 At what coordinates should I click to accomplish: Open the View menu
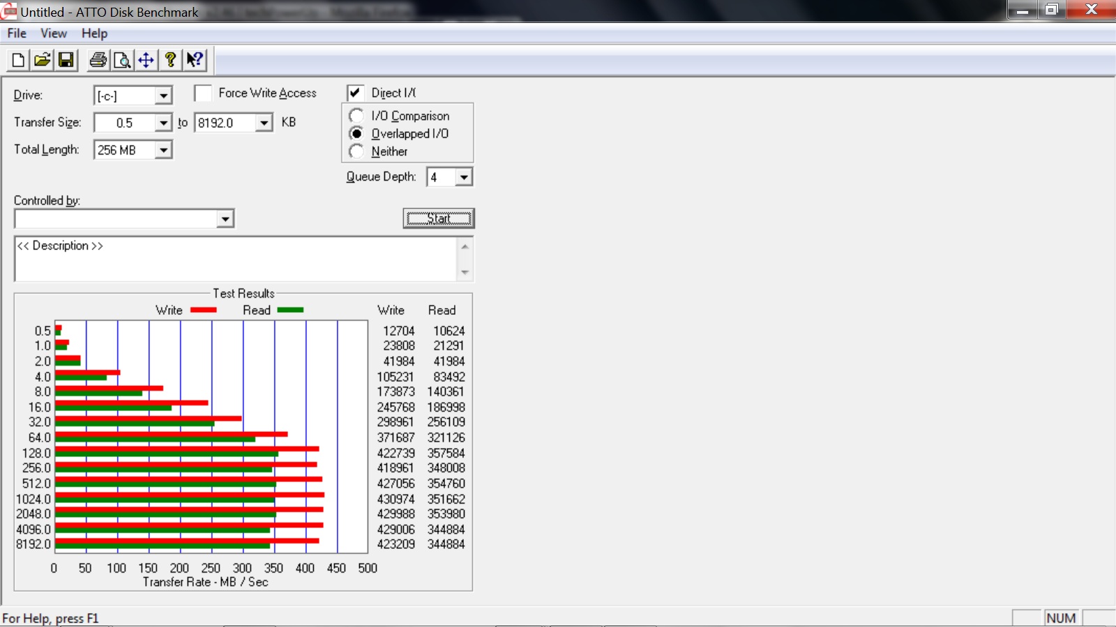coord(54,33)
